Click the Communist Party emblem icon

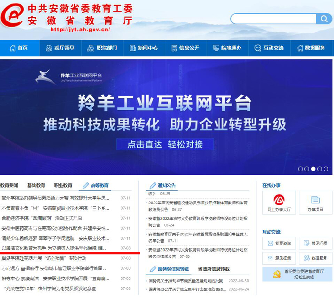276,274
